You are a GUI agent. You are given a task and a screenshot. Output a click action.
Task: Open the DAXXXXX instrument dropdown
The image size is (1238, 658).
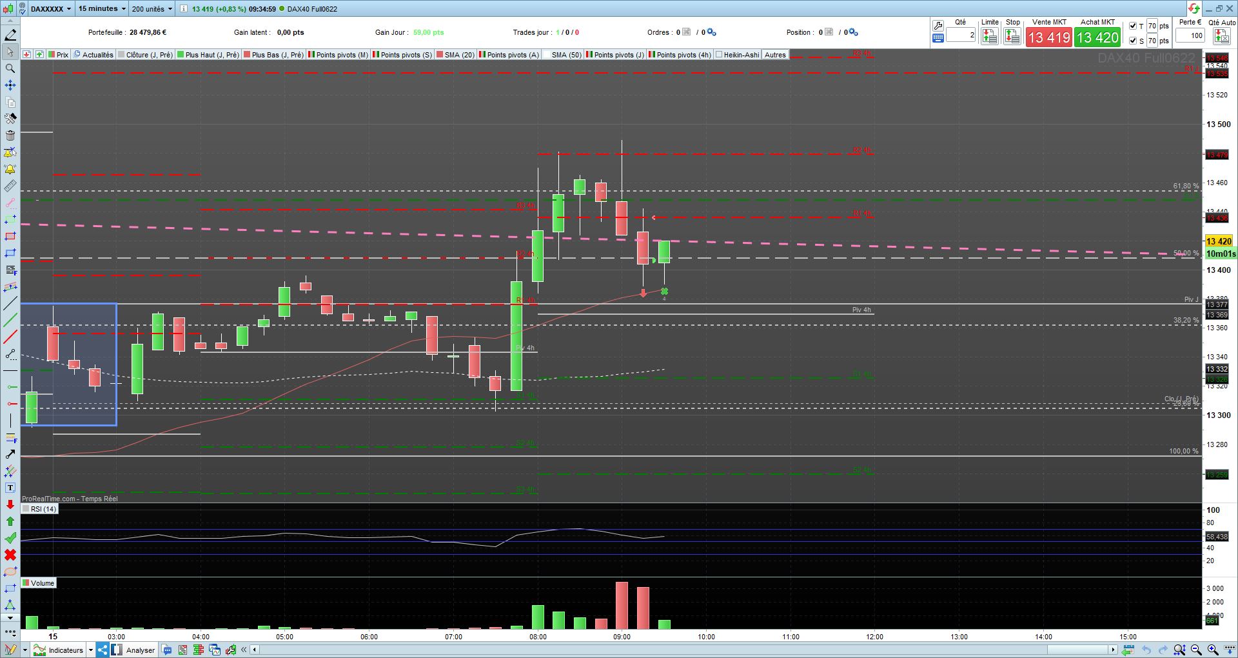click(51, 9)
